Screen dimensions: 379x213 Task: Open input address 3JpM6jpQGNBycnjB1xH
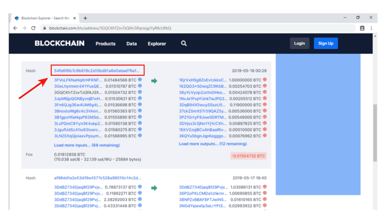click(78, 99)
